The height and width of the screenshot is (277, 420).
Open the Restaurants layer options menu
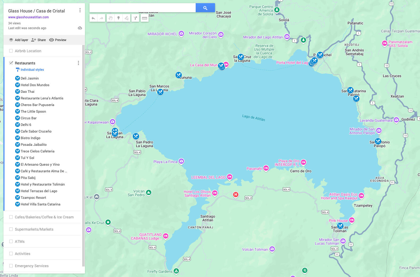click(78, 63)
